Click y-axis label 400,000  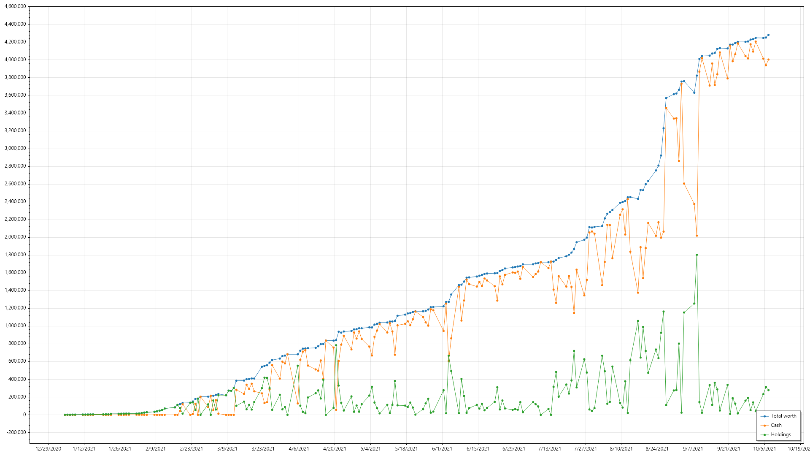(17, 379)
